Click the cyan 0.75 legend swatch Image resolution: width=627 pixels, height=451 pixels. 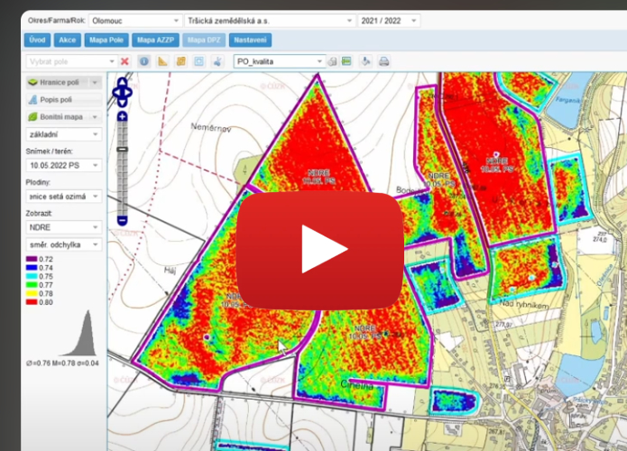[32, 276]
